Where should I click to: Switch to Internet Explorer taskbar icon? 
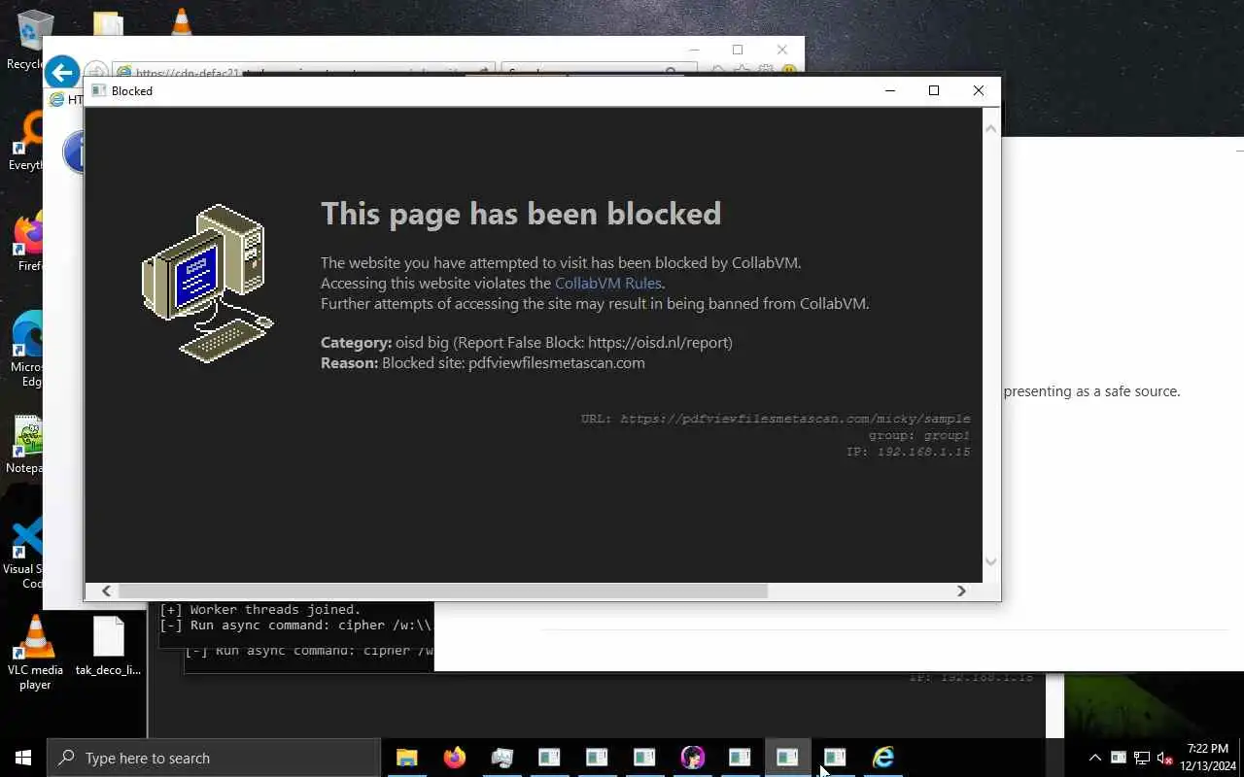click(x=882, y=758)
